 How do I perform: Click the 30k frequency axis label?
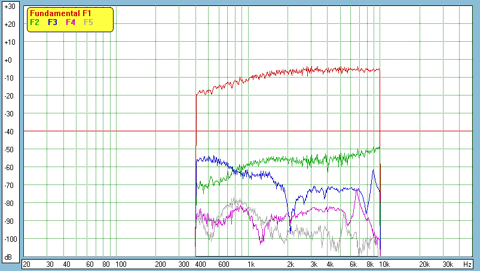coord(447,264)
